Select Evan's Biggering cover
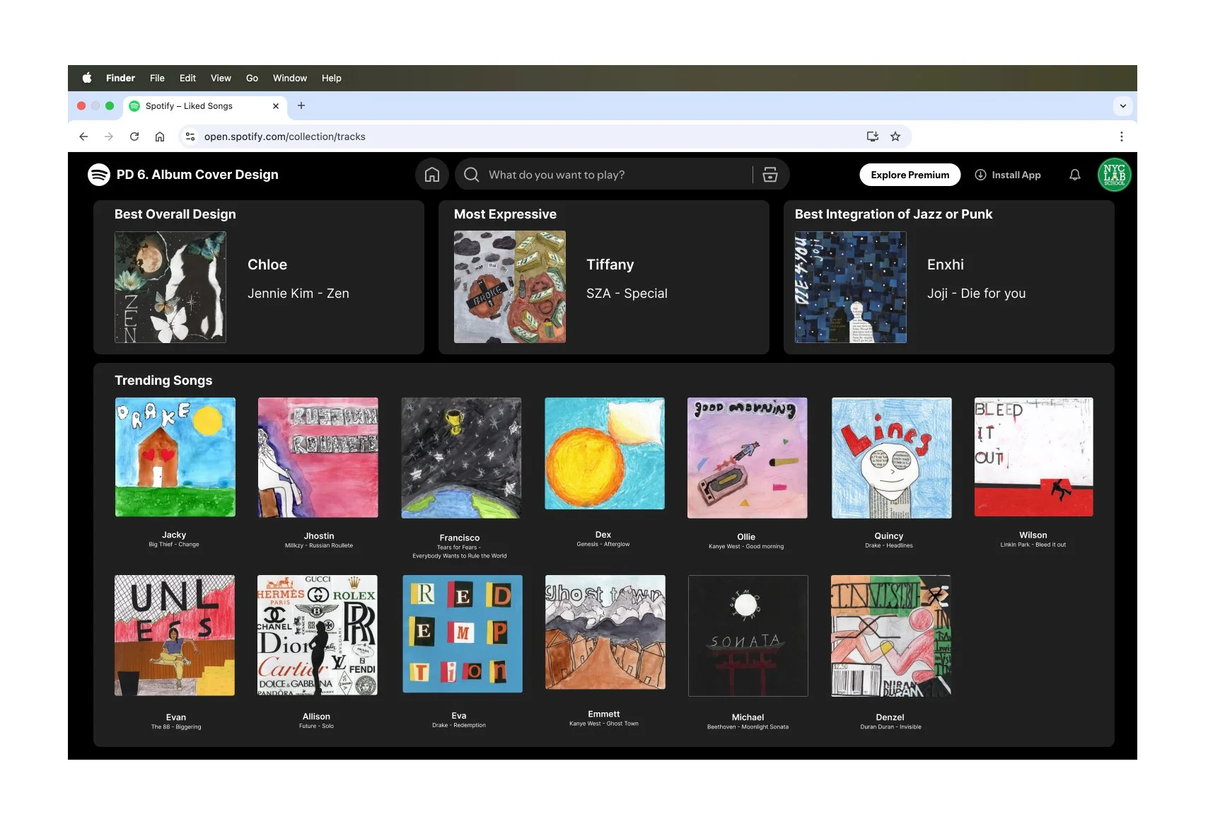 point(175,635)
